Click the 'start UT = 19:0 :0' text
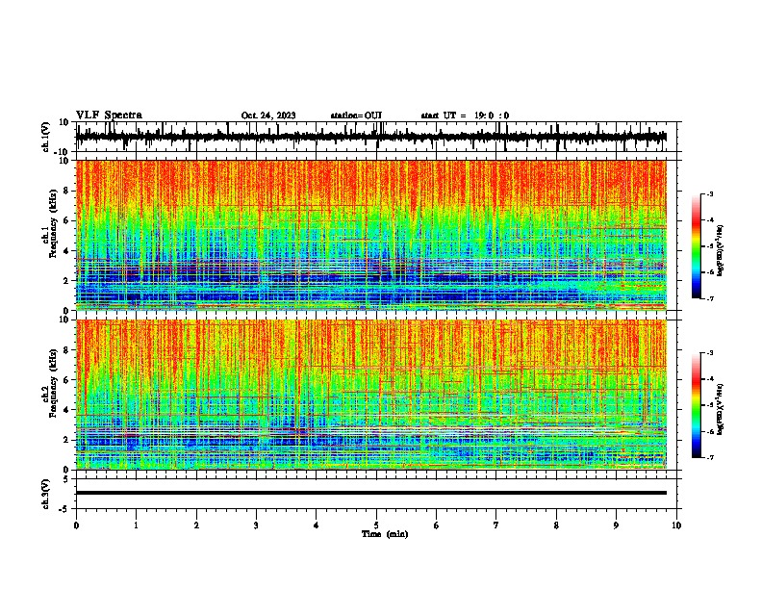Viewport: 762px width, 589px height. (465, 115)
